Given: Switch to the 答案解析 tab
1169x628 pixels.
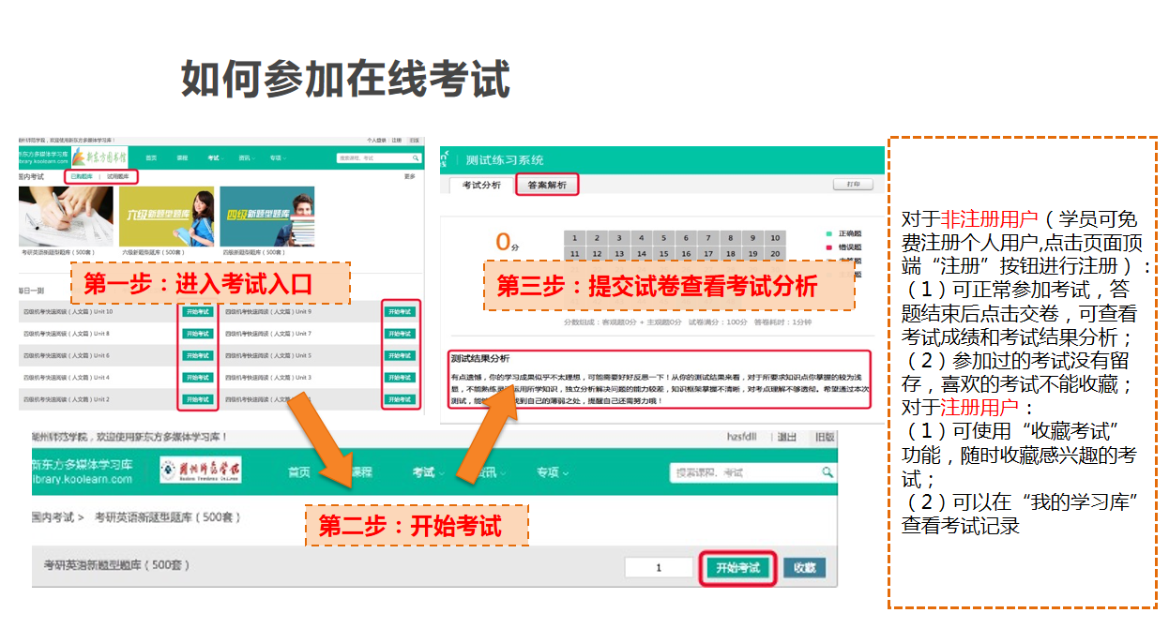Looking at the screenshot, I should [x=547, y=185].
